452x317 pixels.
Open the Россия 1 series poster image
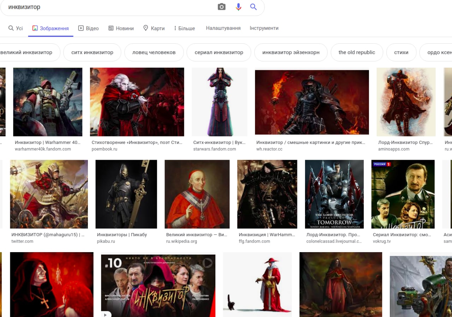click(x=403, y=194)
